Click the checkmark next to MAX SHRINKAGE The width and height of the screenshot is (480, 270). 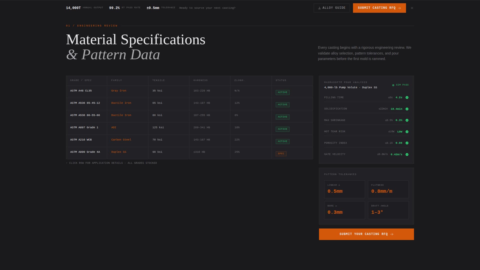pos(407,120)
